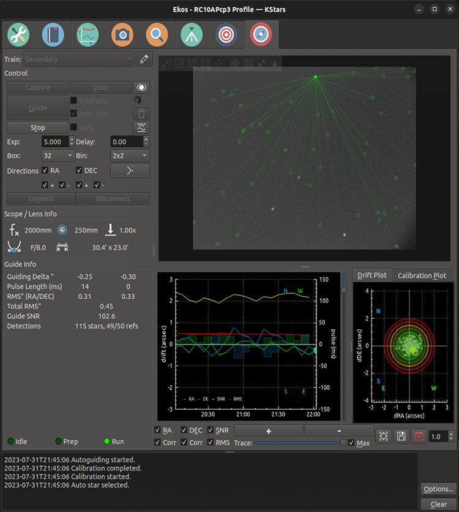Save the guide plot data with disk icon

tap(401, 437)
